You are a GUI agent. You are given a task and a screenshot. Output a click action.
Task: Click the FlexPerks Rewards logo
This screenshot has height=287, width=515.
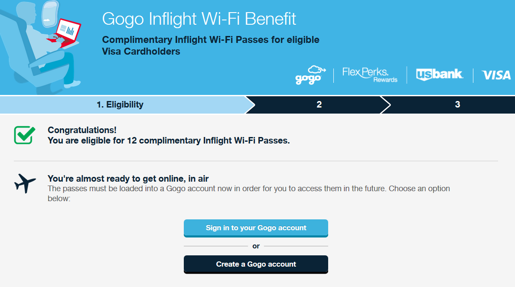[369, 75]
